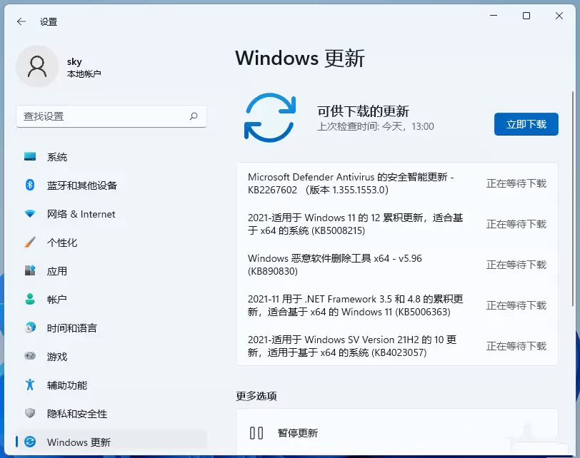Select the KB2267602 Defender update entry
The image size is (580, 458).
[357, 183]
